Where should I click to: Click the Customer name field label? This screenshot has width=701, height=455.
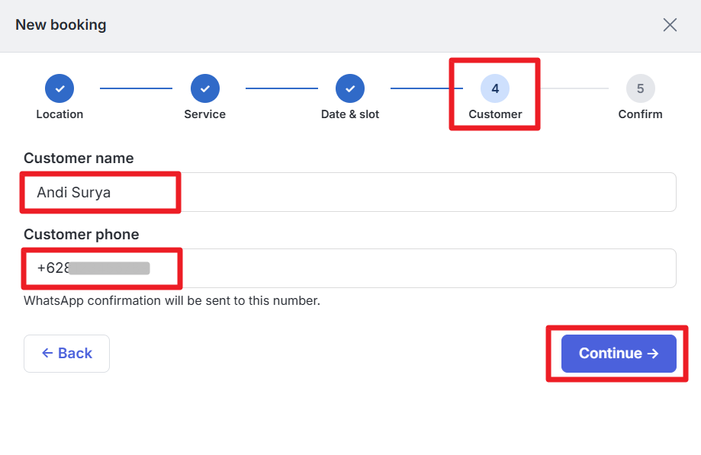pos(79,158)
